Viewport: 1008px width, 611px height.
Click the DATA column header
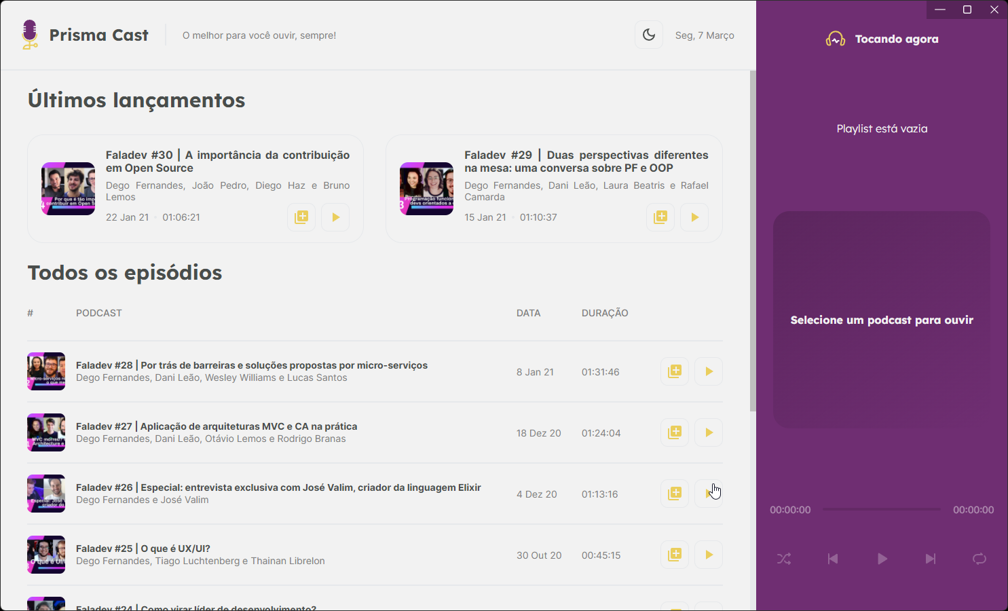(x=529, y=313)
